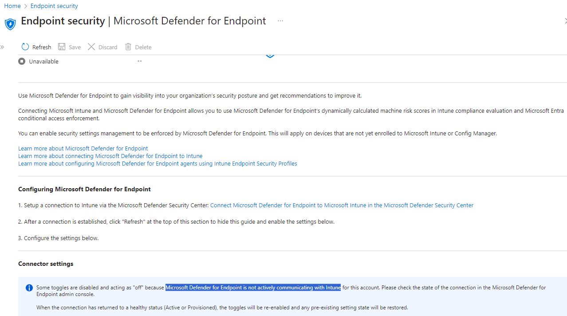
Task: Expand the side navigation double chevron
Action: pyautogui.click(x=2, y=47)
